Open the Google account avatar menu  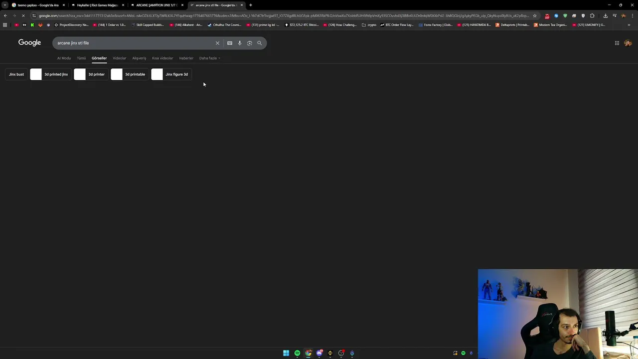tap(628, 43)
